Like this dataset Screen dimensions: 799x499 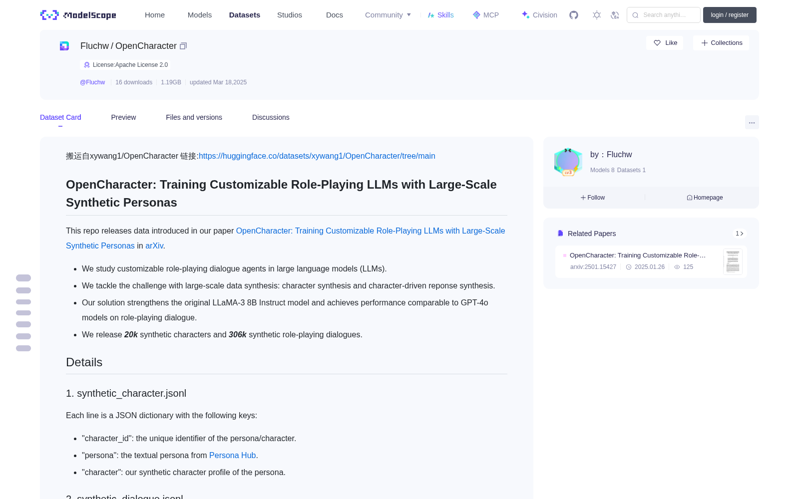tap(665, 43)
